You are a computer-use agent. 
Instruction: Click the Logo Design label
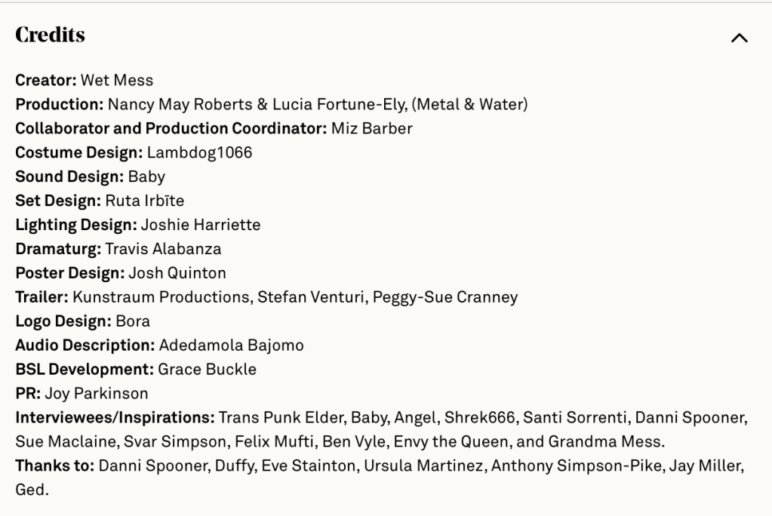coord(63,321)
